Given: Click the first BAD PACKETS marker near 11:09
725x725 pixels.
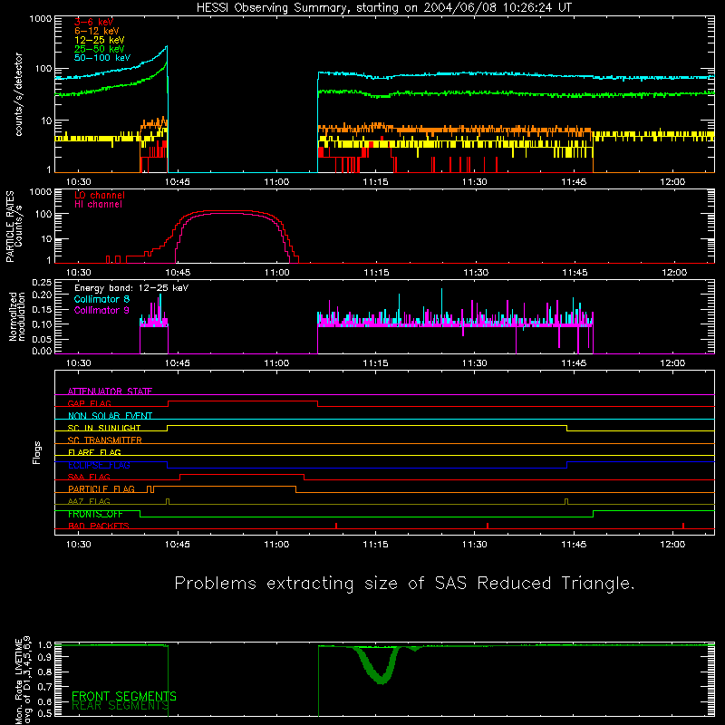Looking at the screenshot, I should tap(336, 526).
